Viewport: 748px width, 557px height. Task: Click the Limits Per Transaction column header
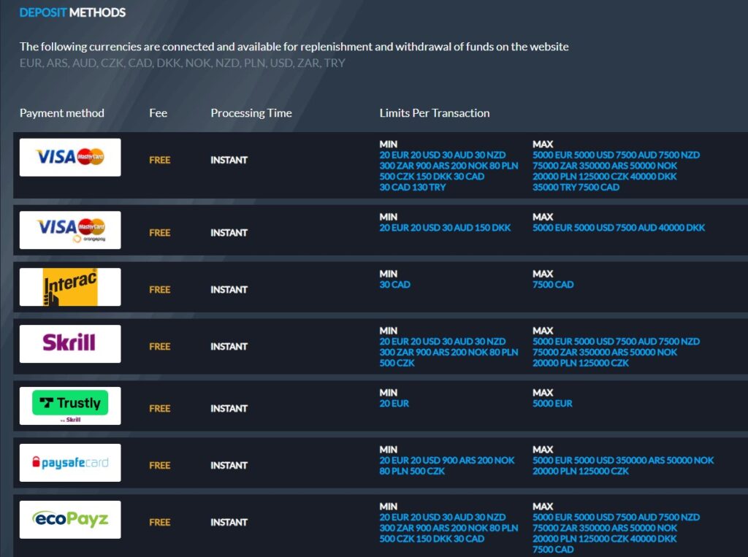(x=435, y=113)
